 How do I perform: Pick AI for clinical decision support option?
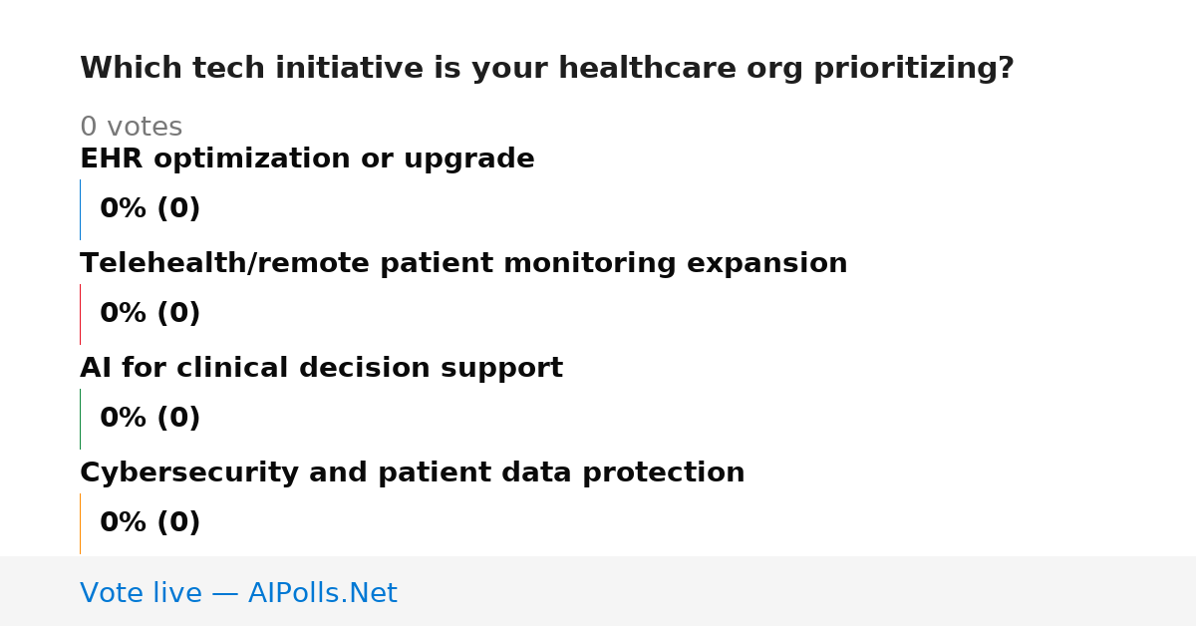coord(321,368)
